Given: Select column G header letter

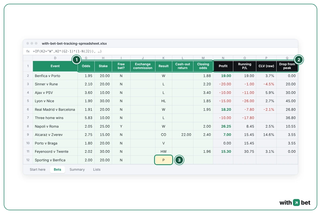Looking at the screenshot, I should 86,58.
